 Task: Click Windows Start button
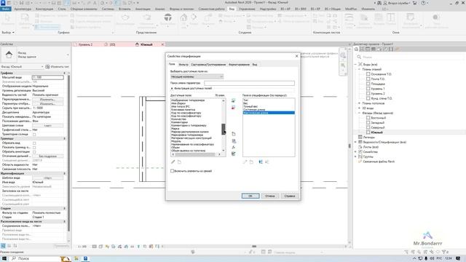[x=4, y=258]
